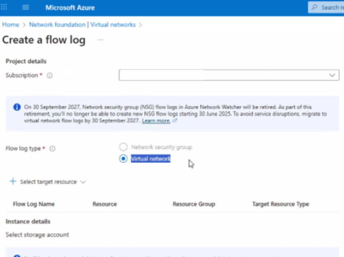
Task: Click the search magnifier icon in header
Action: [x=315, y=8]
